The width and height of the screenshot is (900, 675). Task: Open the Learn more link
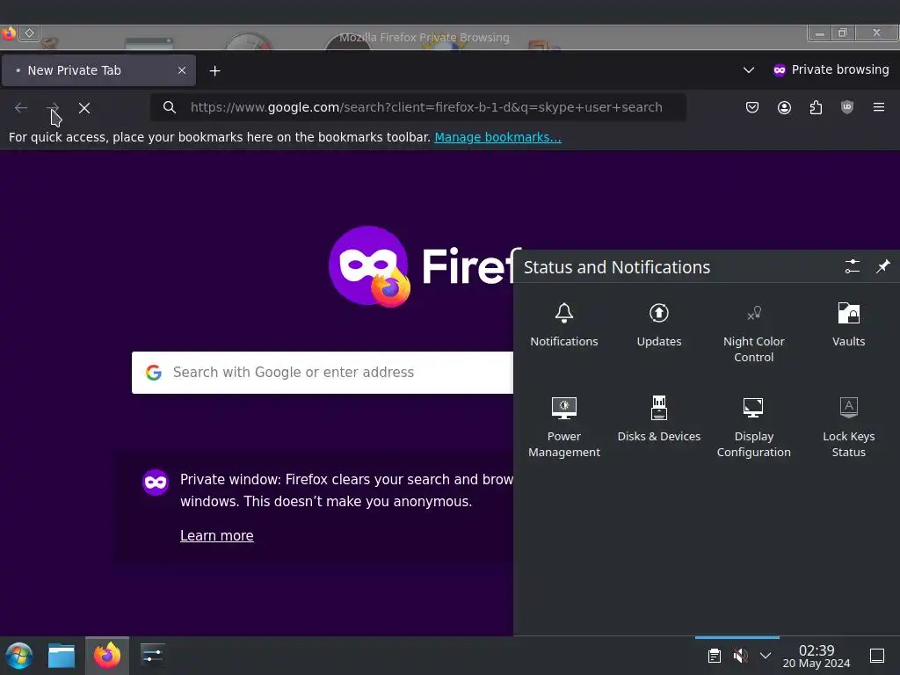point(217,535)
